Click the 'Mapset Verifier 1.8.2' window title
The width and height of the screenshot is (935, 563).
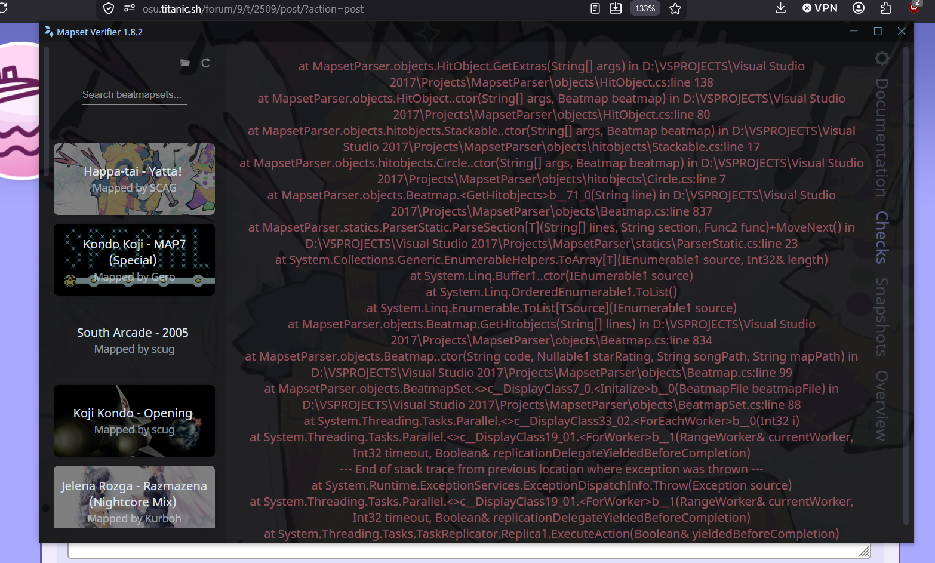pyautogui.click(x=100, y=32)
